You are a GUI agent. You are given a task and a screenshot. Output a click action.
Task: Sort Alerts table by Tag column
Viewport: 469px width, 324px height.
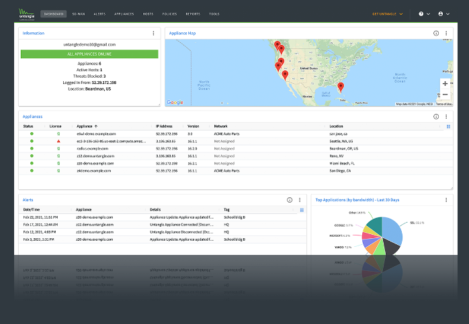(x=226, y=210)
